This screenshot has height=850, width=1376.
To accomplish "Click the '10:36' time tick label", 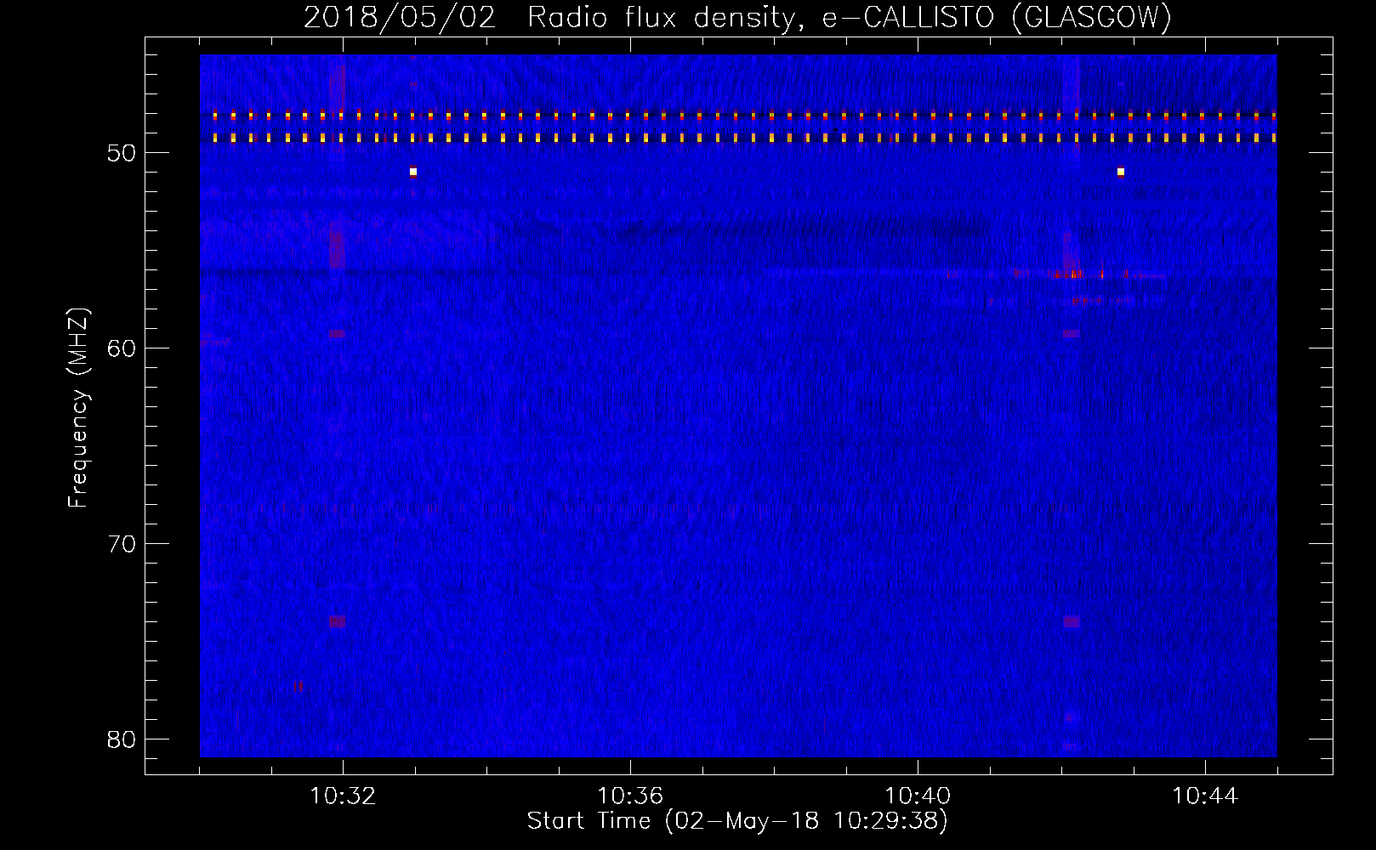I will coord(630,796).
